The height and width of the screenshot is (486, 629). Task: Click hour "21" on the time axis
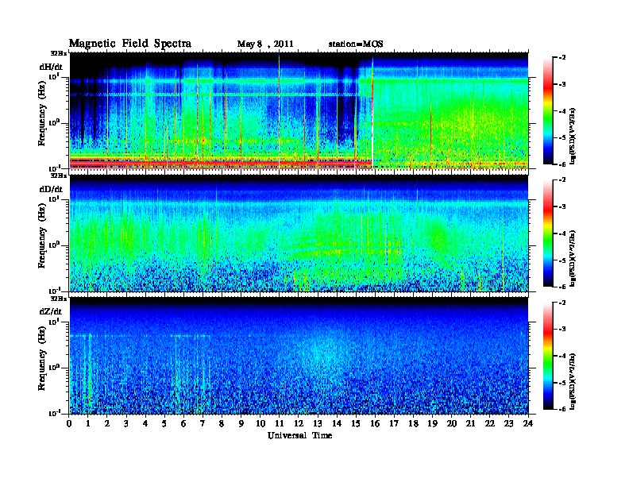pyautogui.click(x=470, y=424)
